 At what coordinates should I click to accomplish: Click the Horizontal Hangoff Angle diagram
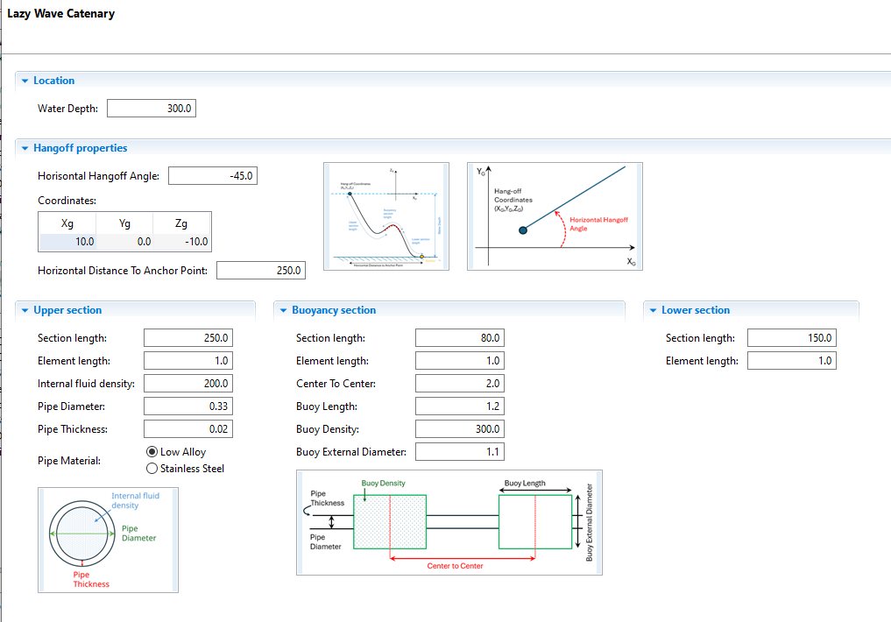pos(555,216)
